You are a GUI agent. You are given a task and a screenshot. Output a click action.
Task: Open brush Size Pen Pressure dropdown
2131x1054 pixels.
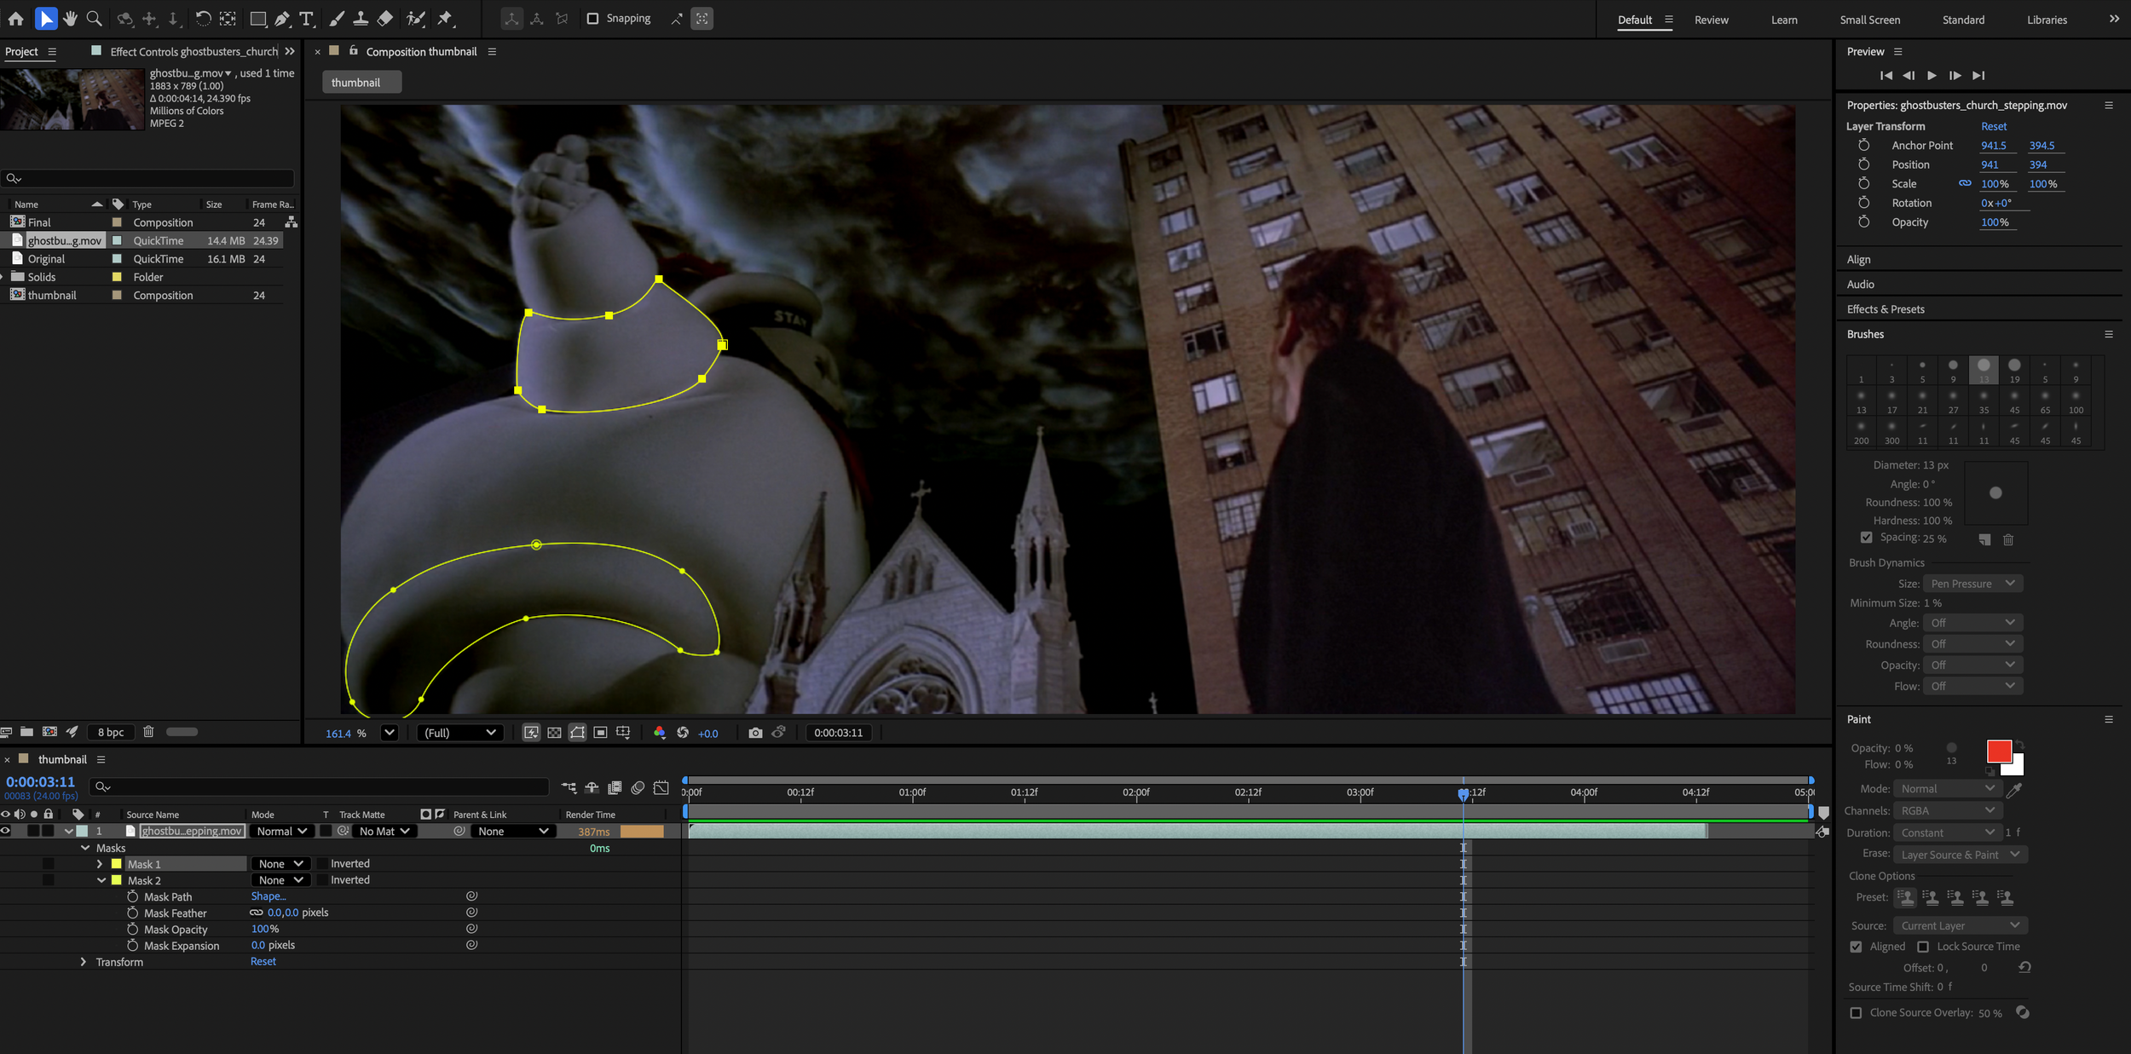[1972, 584]
